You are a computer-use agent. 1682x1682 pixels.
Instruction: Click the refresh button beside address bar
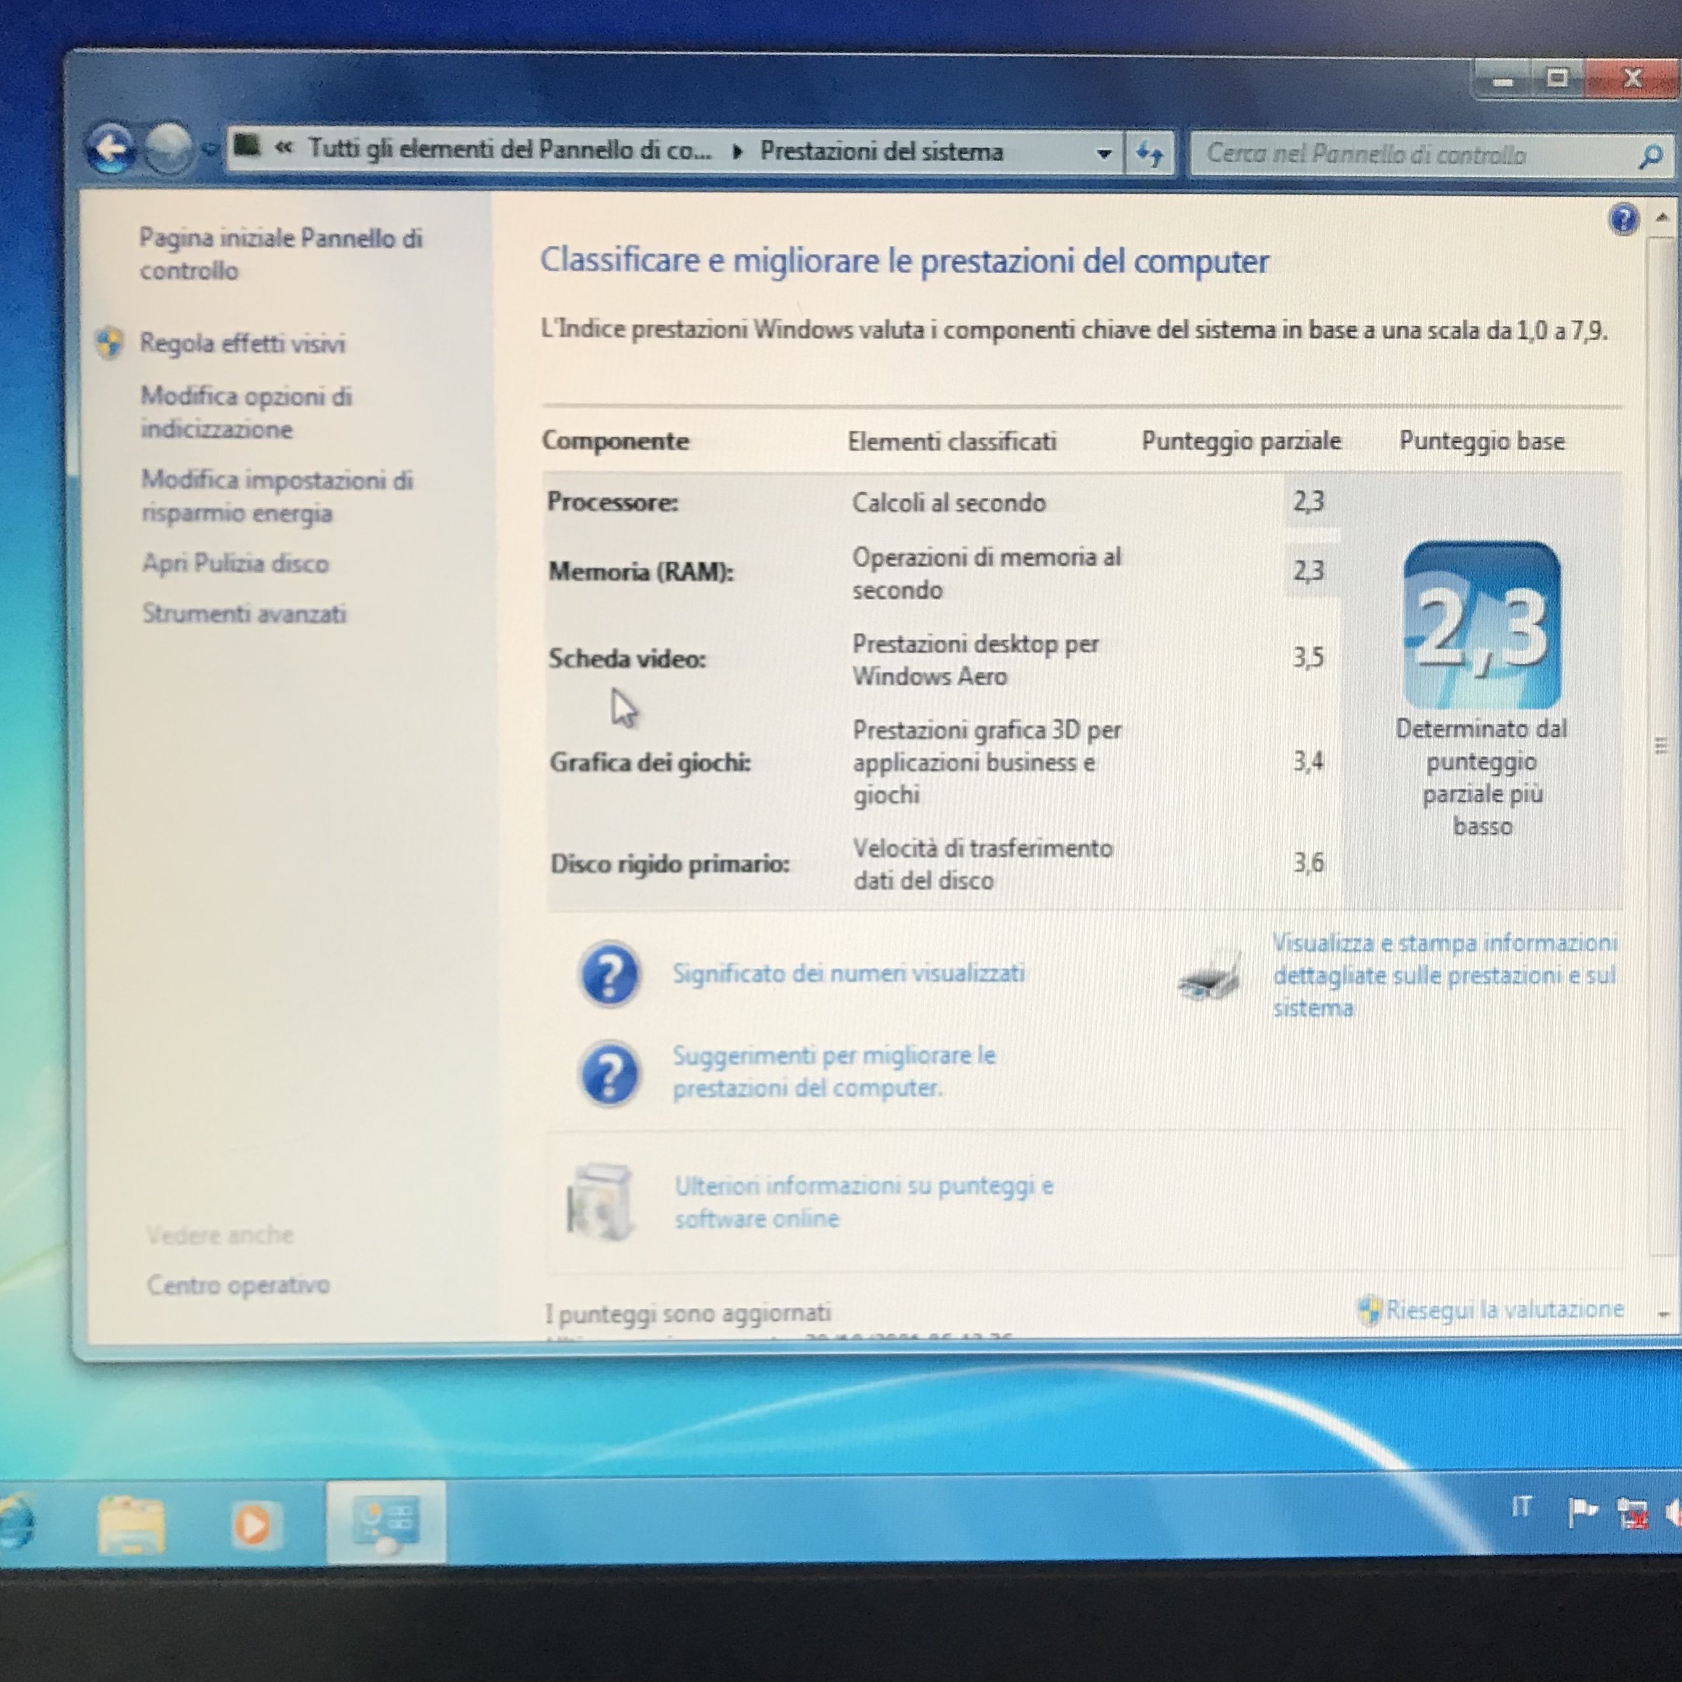[x=1150, y=154]
